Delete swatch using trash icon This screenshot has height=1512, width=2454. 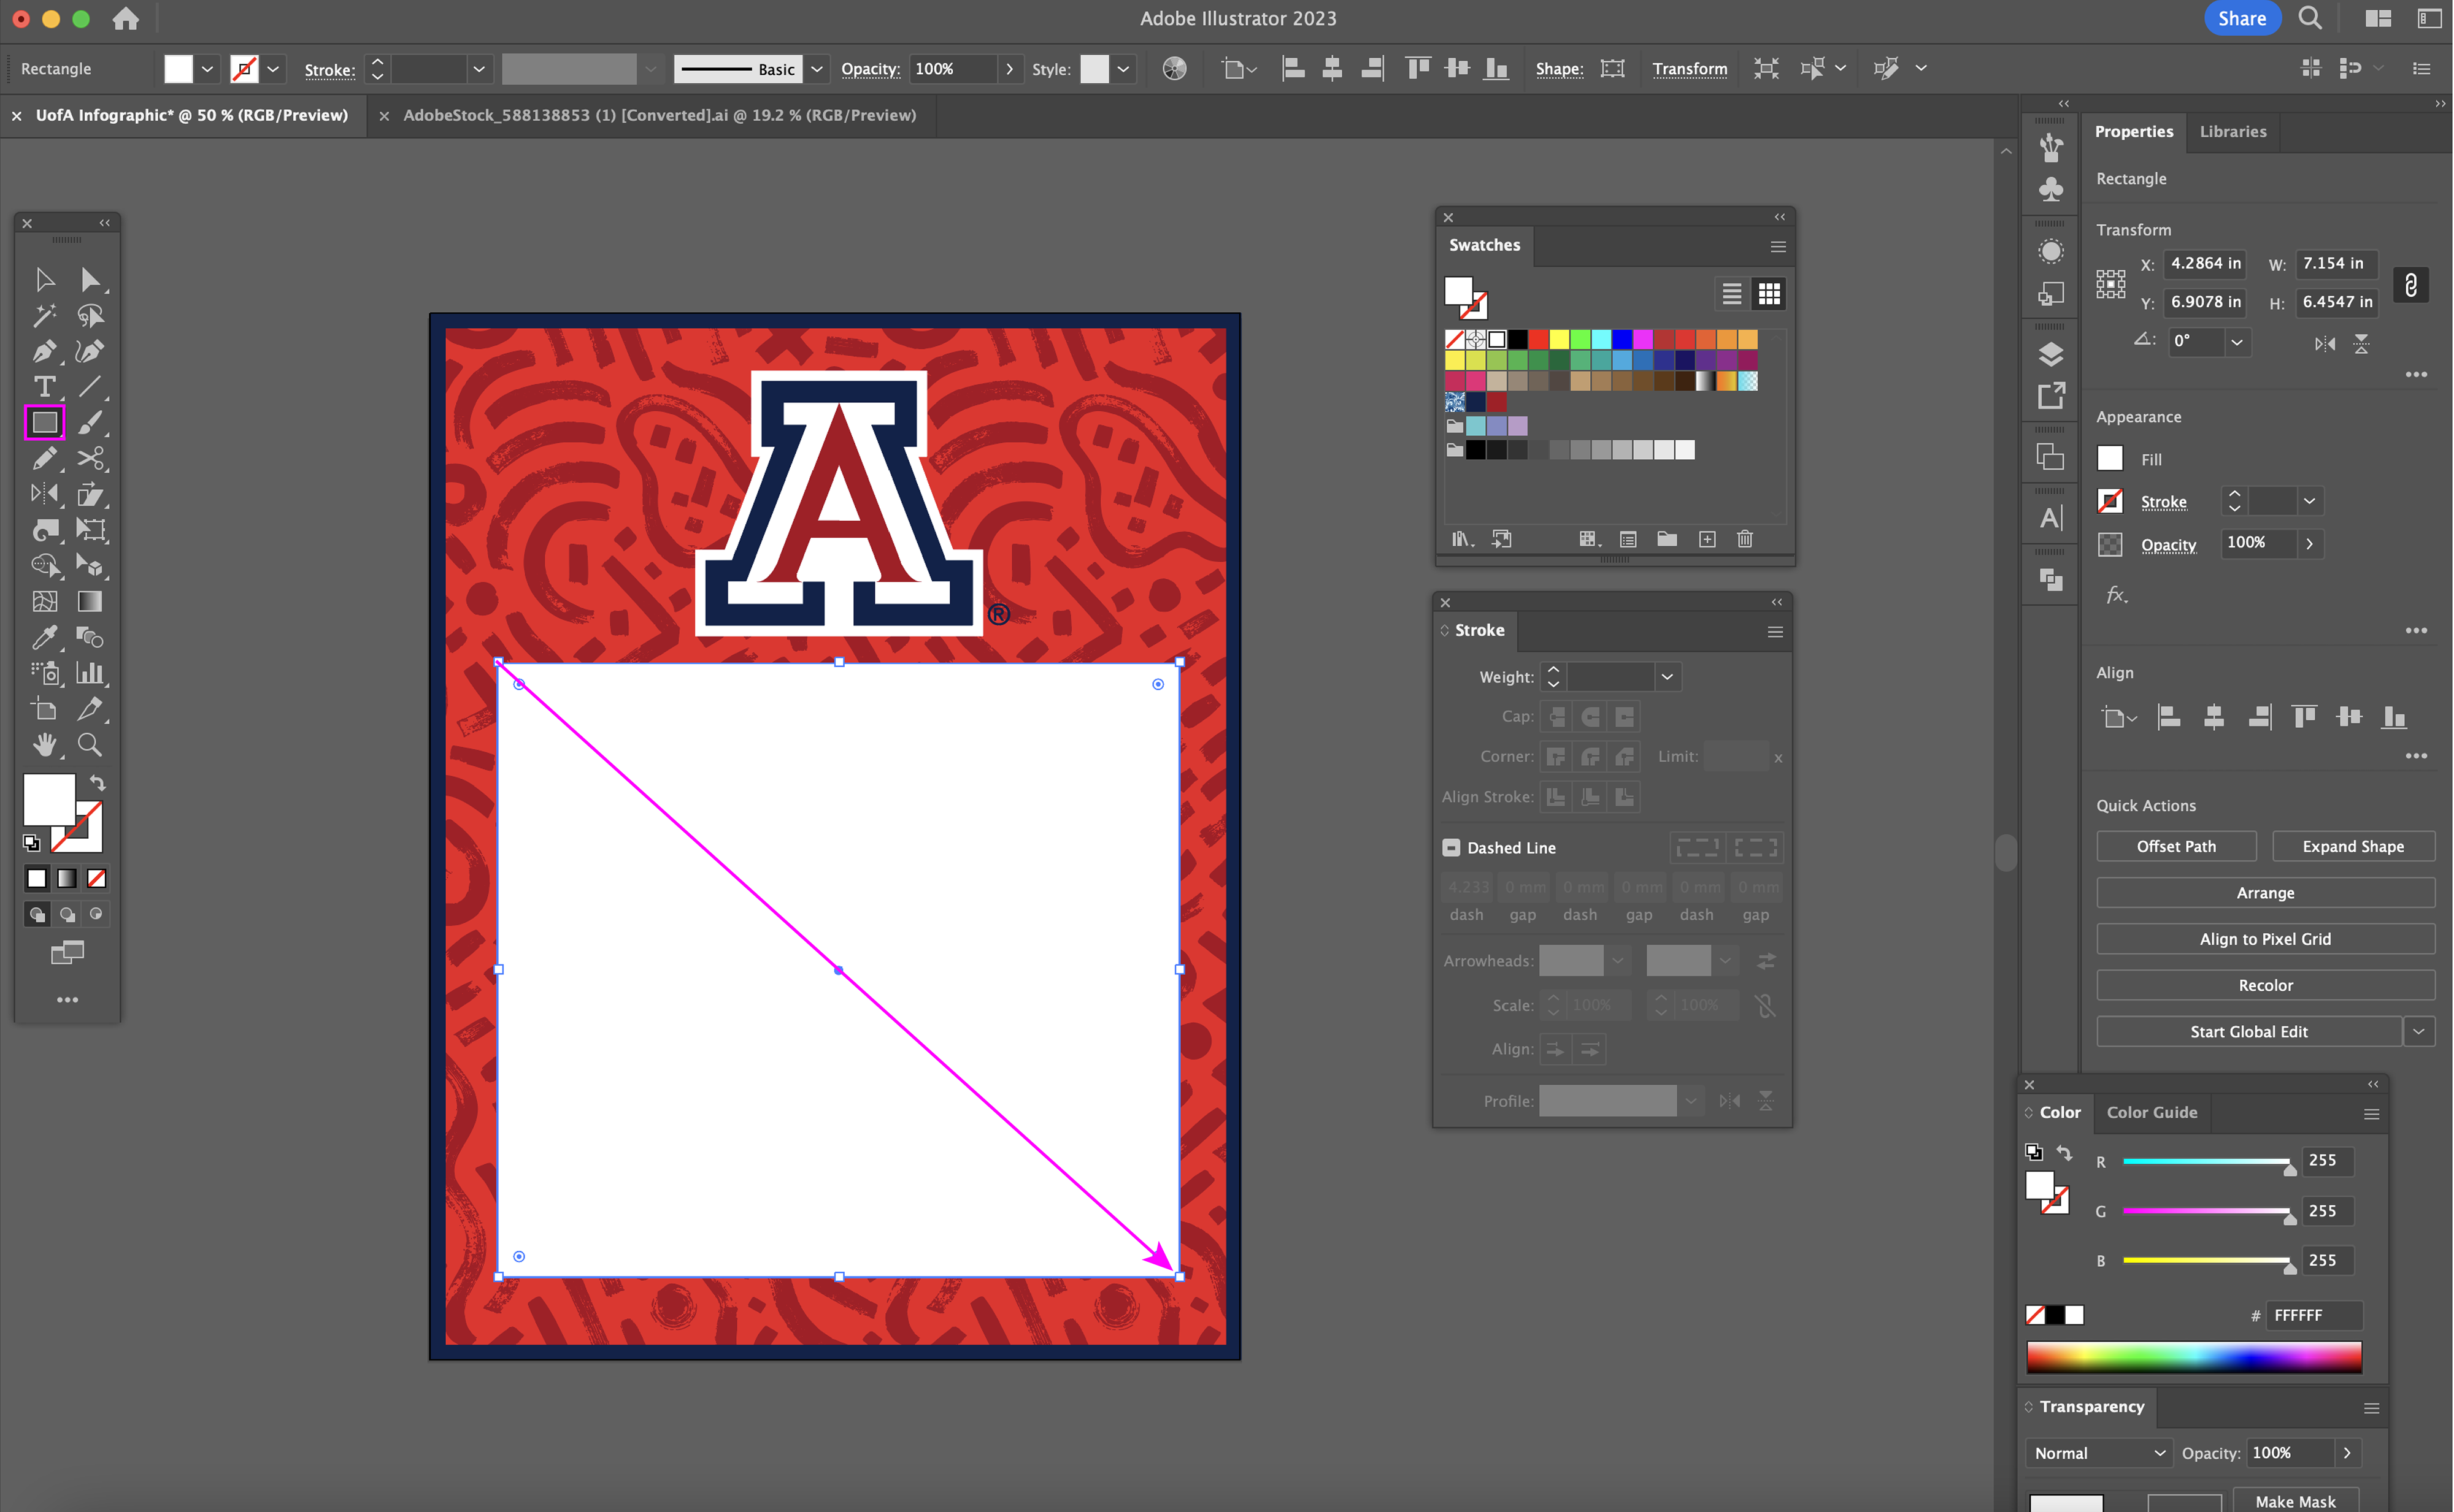[1745, 539]
